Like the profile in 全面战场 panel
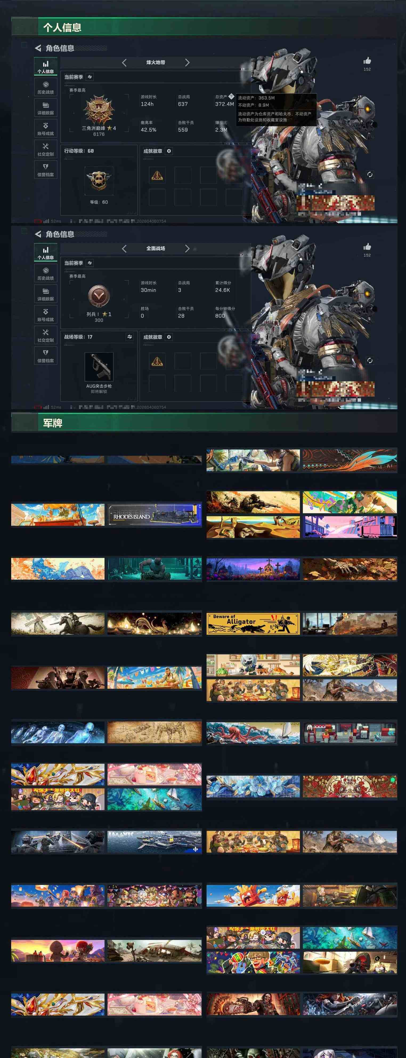This screenshot has height=1058, width=406. click(367, 247)
